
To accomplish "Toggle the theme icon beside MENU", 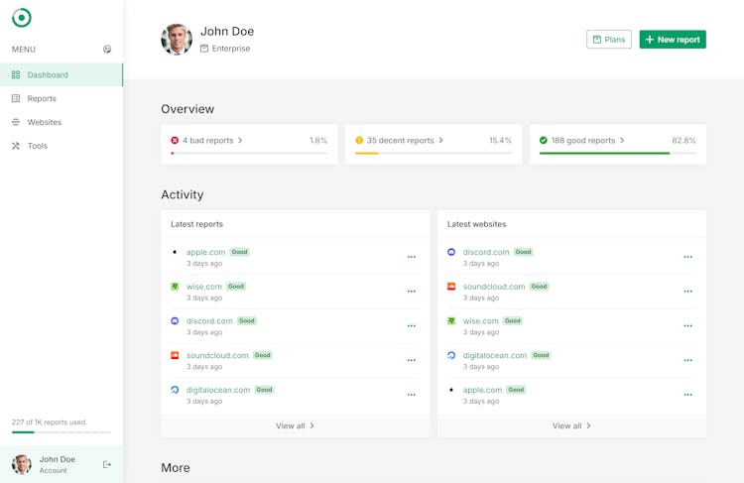I will coord(107,50).
